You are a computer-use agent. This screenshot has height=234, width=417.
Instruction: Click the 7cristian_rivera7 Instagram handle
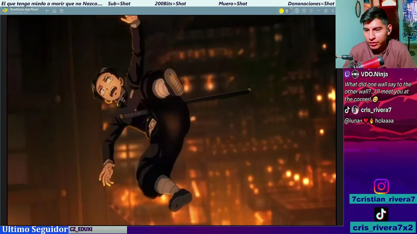pyautogui.click(x=383, y=199)
